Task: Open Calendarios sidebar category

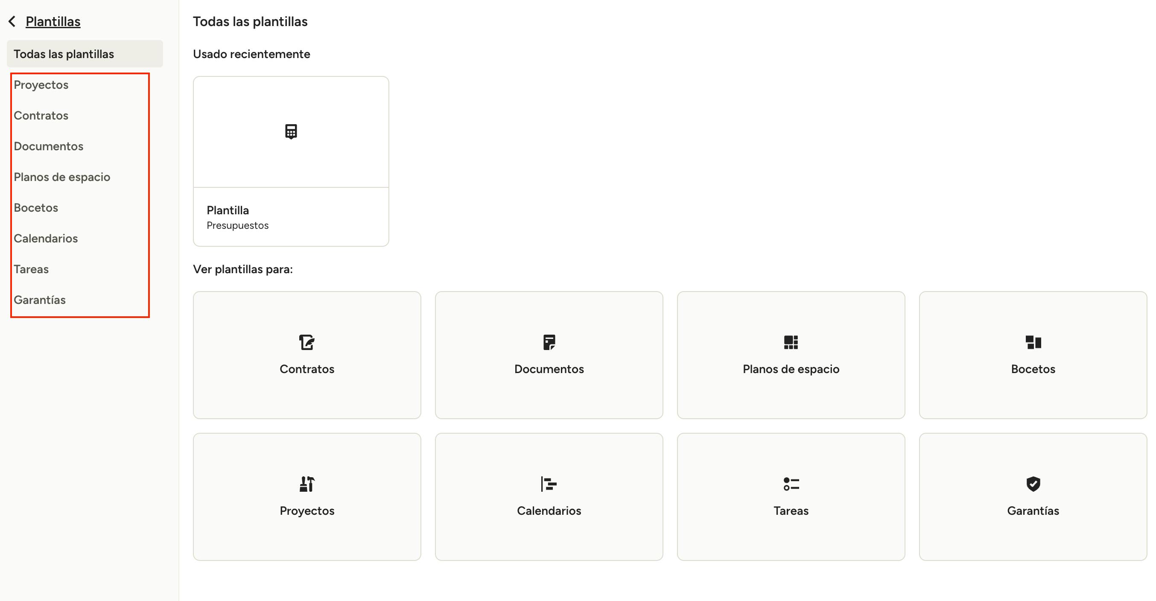Action: pyautogui.click(x=46, y=238)
